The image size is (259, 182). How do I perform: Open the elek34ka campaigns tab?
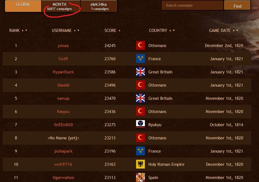(x=99, y=6)
